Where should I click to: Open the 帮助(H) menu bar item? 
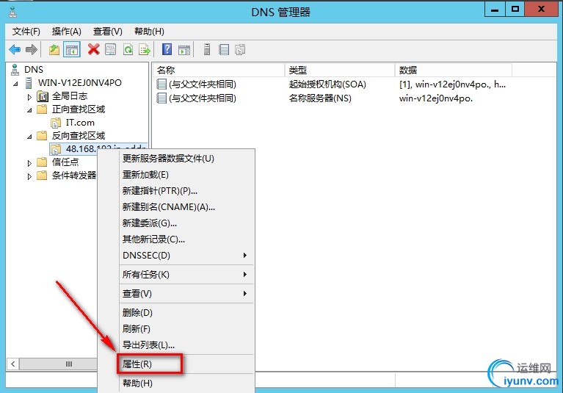(x=149, y=32)
